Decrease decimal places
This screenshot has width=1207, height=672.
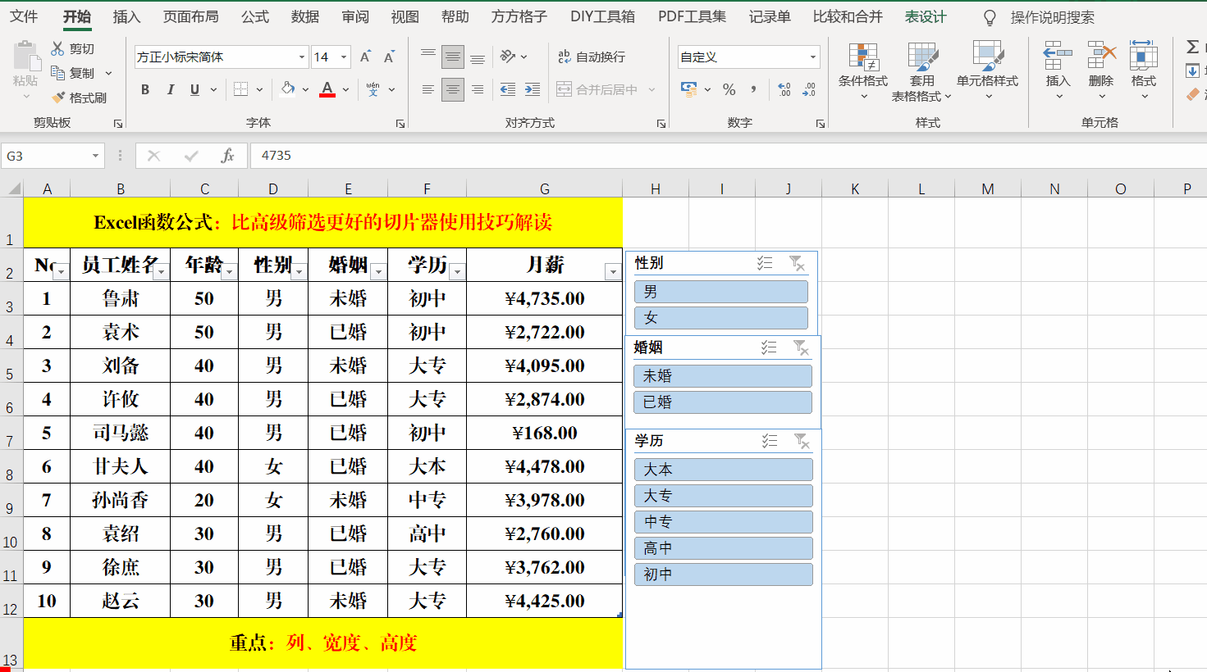809,89
